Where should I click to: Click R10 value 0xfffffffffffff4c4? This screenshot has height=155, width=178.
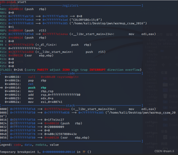(x=24, y=49)
